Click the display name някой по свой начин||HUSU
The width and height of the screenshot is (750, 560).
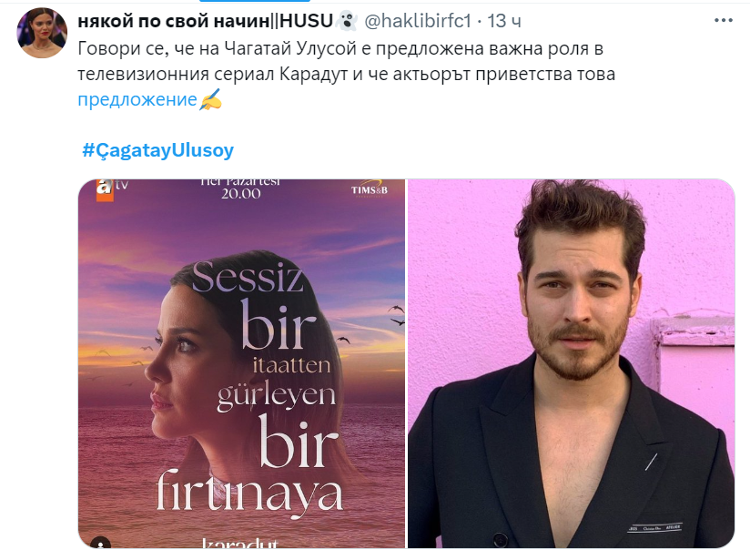pos(205,21)
